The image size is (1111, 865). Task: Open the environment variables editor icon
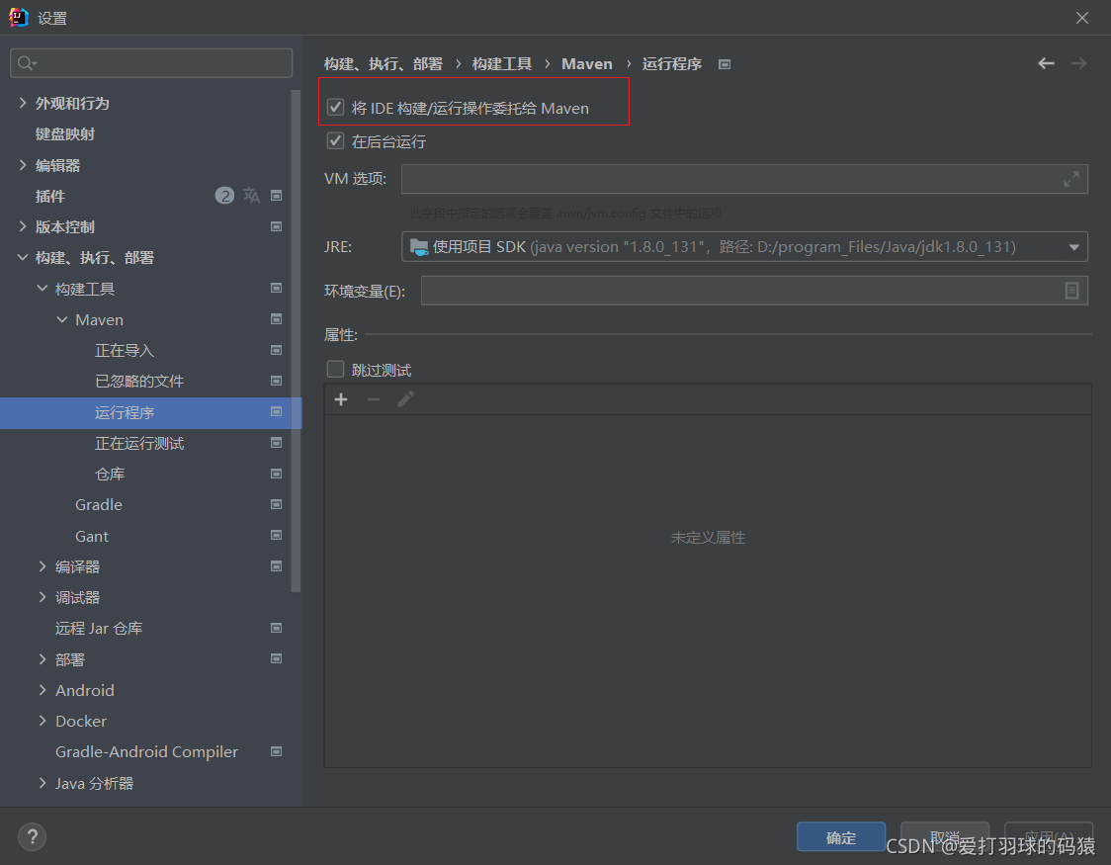pyautogui.click(x=1072, y=291)
